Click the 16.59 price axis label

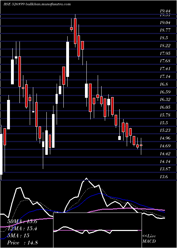(x=165, y=92)
